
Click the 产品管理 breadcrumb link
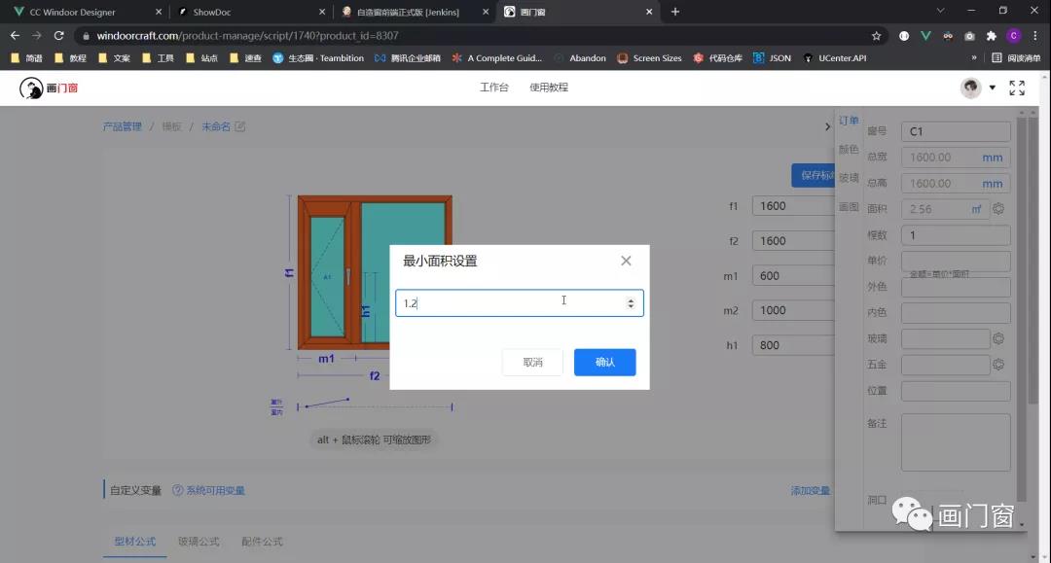click(x=123, y=126)
